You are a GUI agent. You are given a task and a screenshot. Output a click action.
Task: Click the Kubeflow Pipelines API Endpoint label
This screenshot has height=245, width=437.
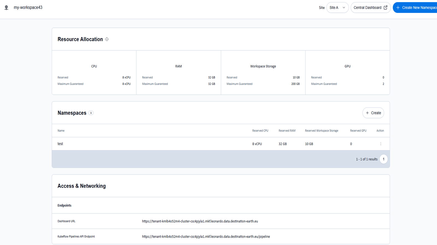coord(76,237)
